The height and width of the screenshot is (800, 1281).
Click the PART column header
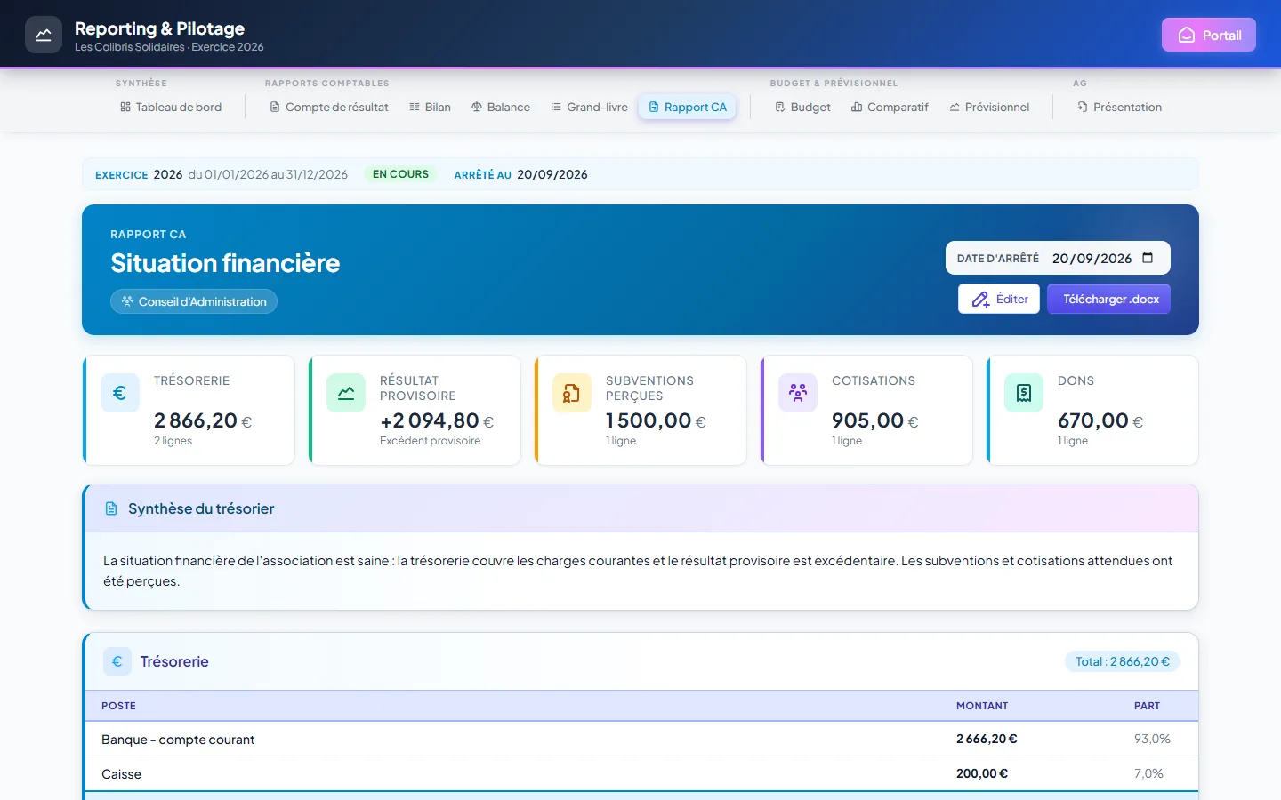tap(1147, 706)
